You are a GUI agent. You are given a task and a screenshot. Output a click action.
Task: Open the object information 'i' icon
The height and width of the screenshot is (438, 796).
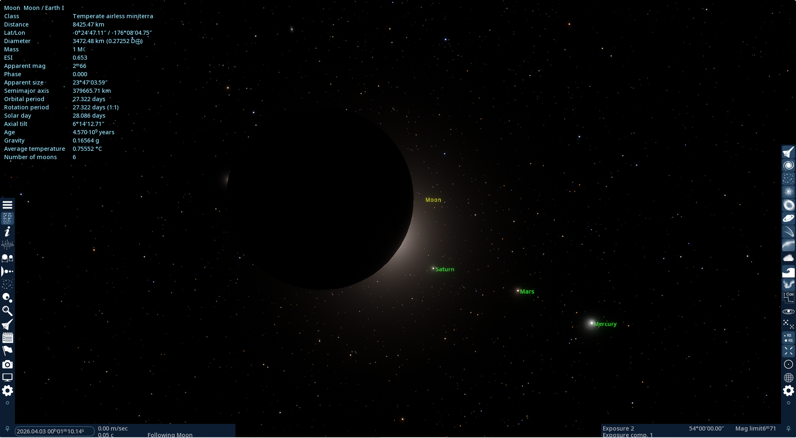pyautogui.click(x=7, y=232)
